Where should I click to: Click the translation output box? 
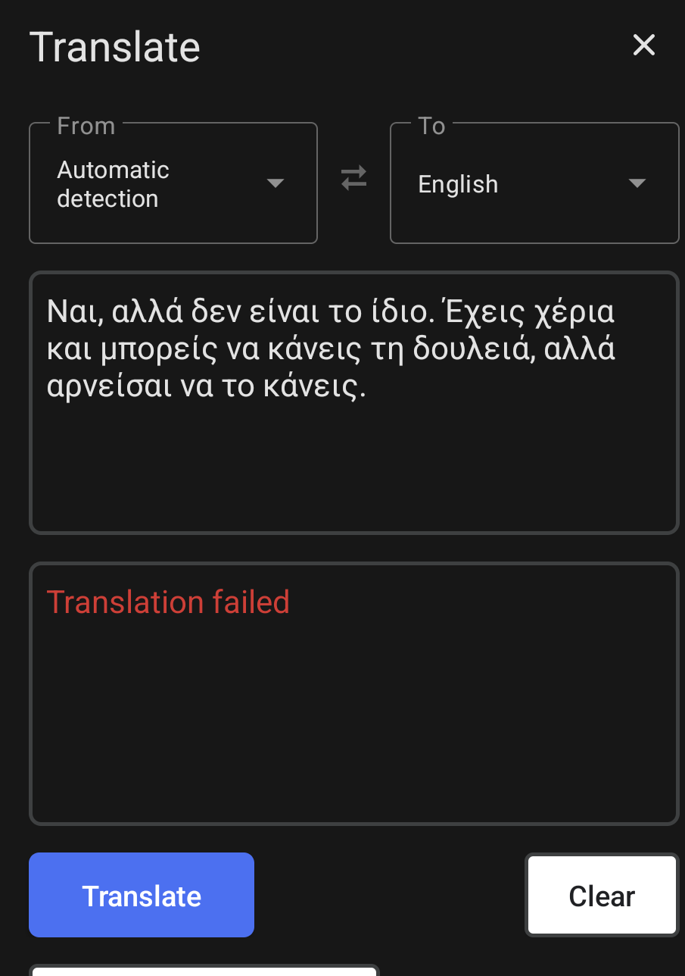(353, 720)
